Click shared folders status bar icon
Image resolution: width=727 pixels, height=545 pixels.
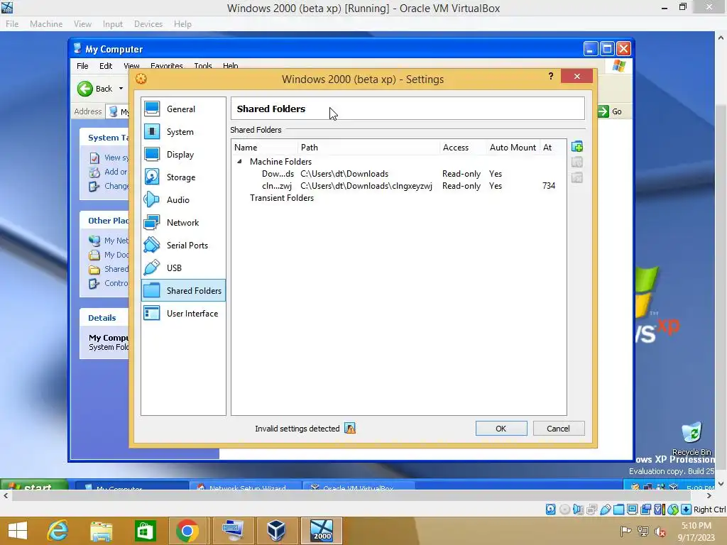click(x=618, y=510)
